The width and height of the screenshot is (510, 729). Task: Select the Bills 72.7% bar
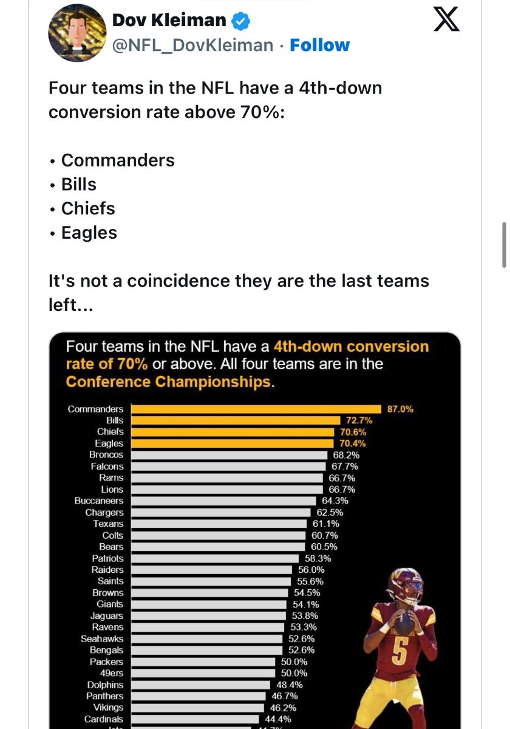coord(236,420)
